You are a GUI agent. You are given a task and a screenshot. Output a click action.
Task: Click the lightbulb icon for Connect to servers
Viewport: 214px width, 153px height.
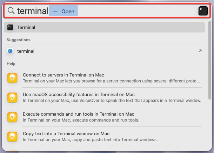(x=12, y=78)
